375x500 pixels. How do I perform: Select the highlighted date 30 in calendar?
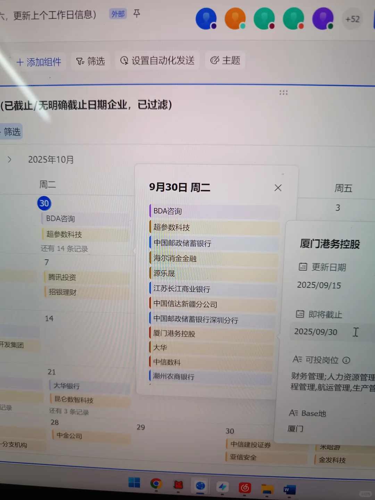44,203
